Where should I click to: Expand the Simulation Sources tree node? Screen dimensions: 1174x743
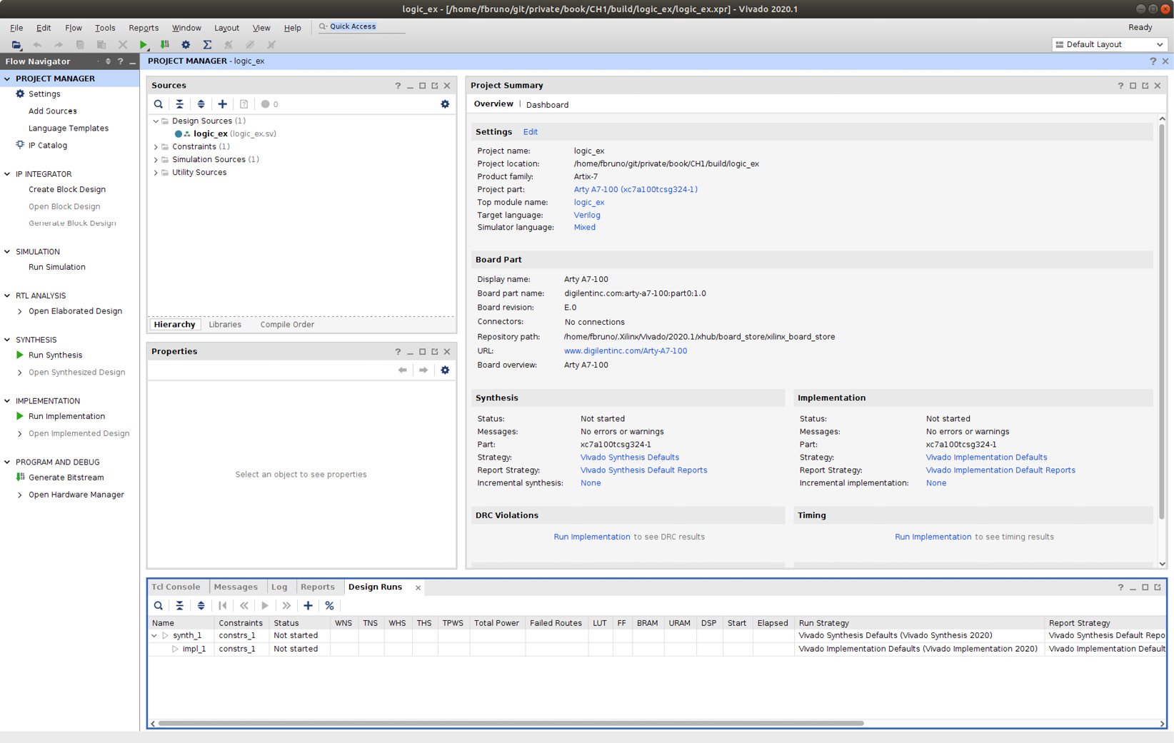[x=156, y=159]
